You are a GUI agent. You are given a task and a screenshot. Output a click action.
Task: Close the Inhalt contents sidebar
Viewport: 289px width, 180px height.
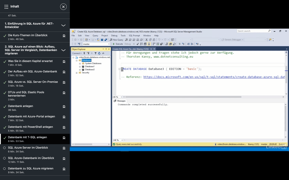64,6
